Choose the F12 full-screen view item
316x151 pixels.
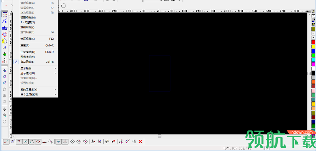point(35,39)
